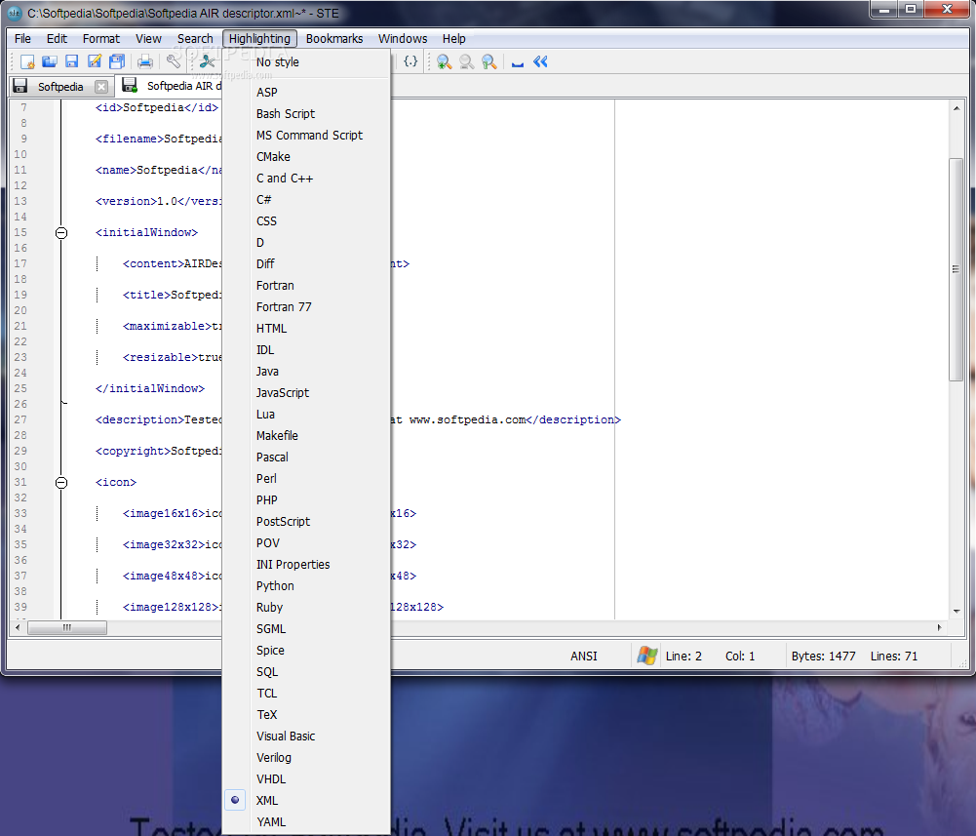The height and width of the screenshot is (836, 976).
Task: Open the Help menu
Action: coord(453,39)
